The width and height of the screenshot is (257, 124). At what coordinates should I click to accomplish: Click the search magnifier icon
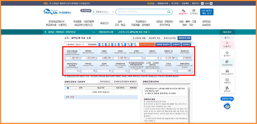point(169,12)
